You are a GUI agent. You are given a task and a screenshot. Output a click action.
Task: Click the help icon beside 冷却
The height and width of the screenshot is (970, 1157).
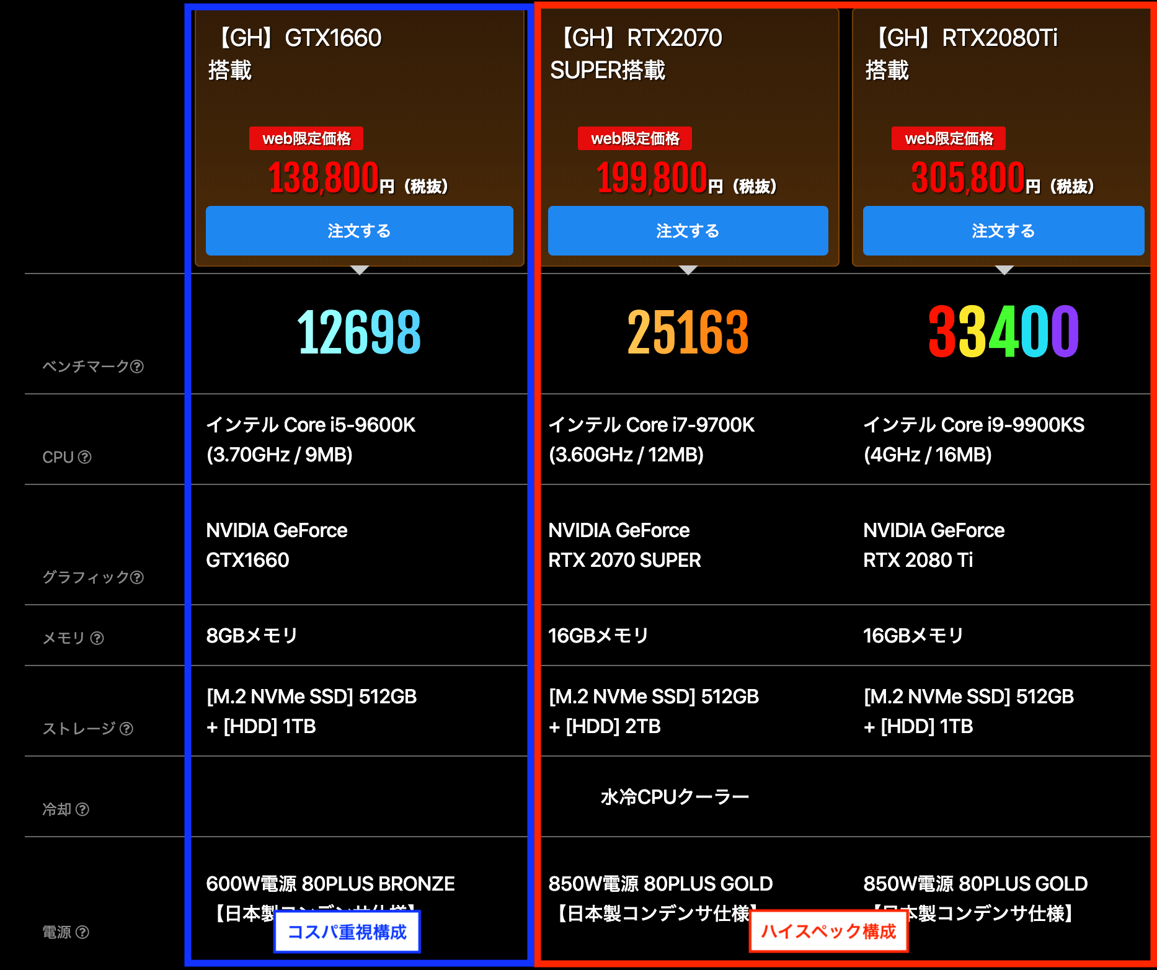coord(82,809)
